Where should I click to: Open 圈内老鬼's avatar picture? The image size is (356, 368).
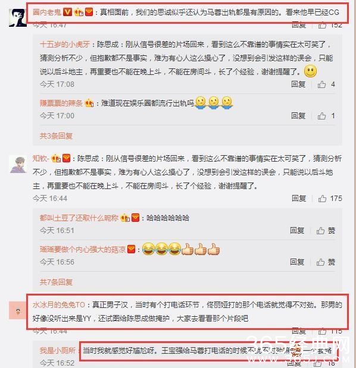tap(18, 18)
